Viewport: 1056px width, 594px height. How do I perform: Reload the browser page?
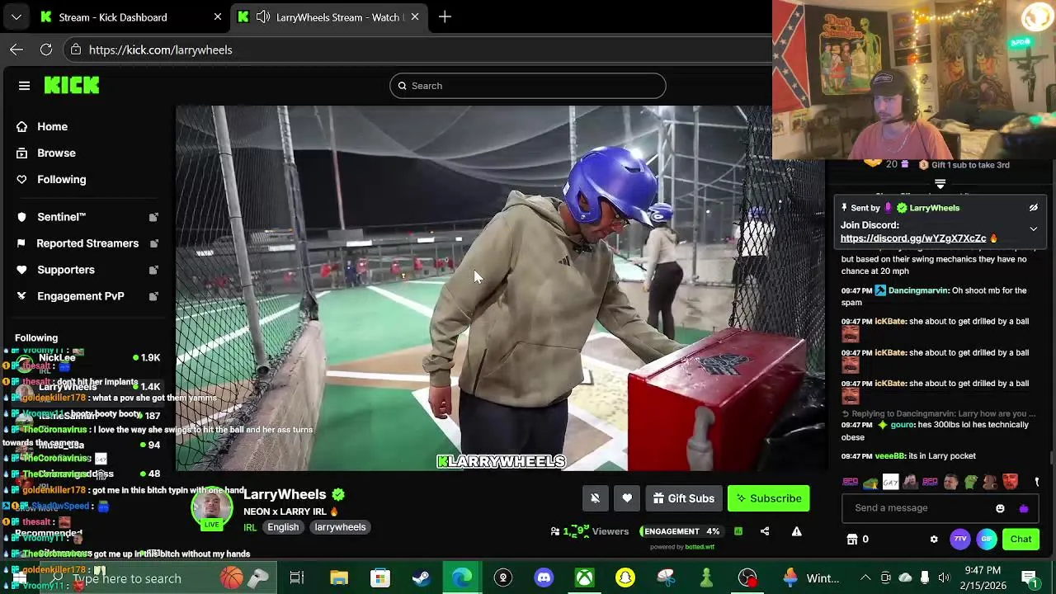[46, 49]
